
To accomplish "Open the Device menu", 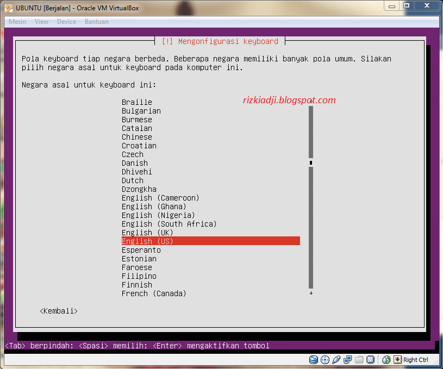I will coord(67,22).
